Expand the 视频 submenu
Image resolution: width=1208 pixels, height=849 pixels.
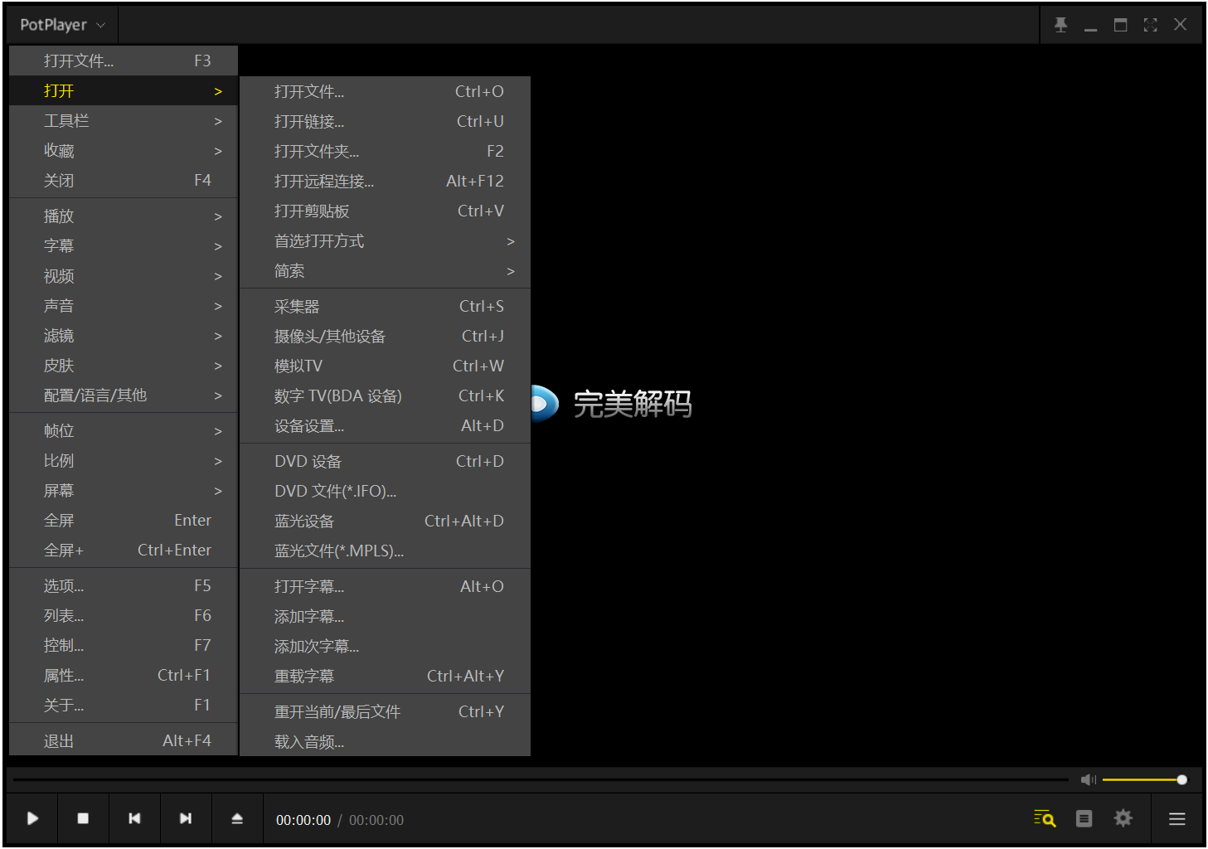pos(124,276)
